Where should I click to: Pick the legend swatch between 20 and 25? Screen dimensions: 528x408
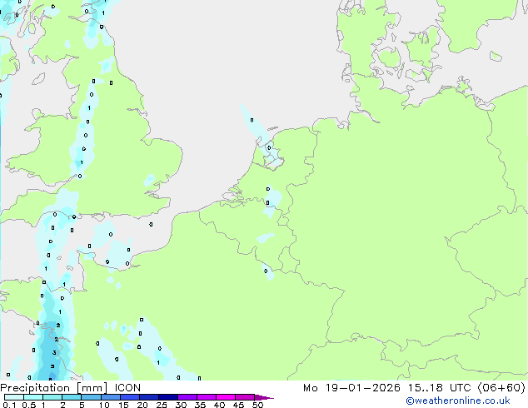tap(149, 397)
